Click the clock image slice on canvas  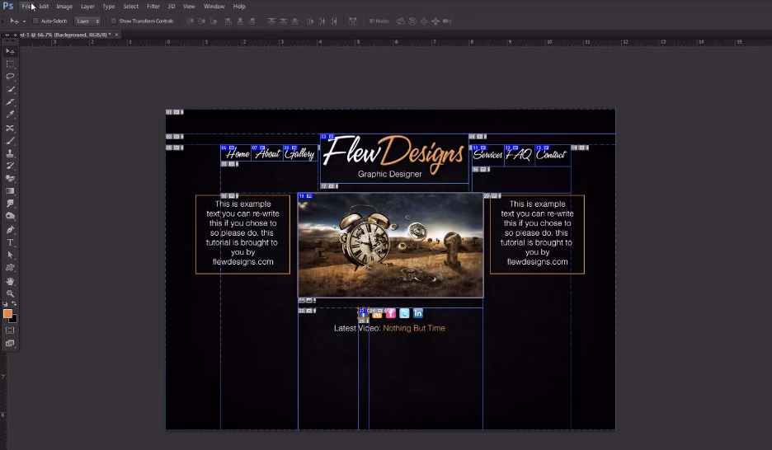tap(390, 245)
